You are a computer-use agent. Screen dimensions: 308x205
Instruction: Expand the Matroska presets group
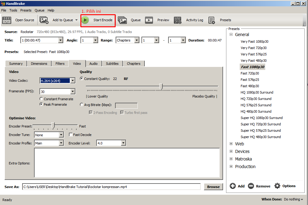click(231, 159)
